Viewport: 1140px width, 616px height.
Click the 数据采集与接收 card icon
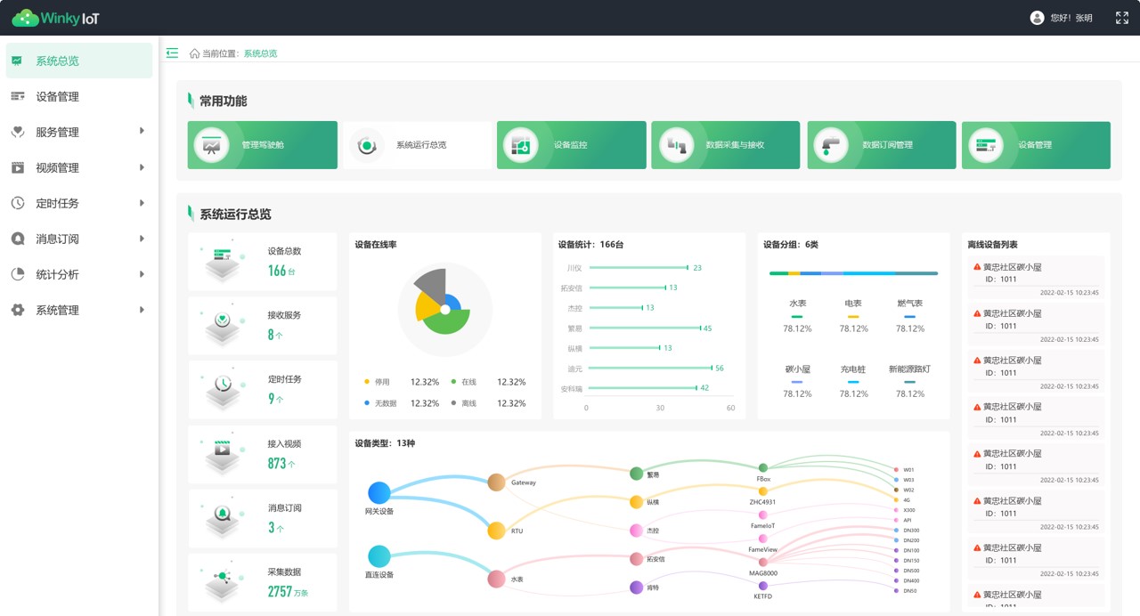coord(676,145)
